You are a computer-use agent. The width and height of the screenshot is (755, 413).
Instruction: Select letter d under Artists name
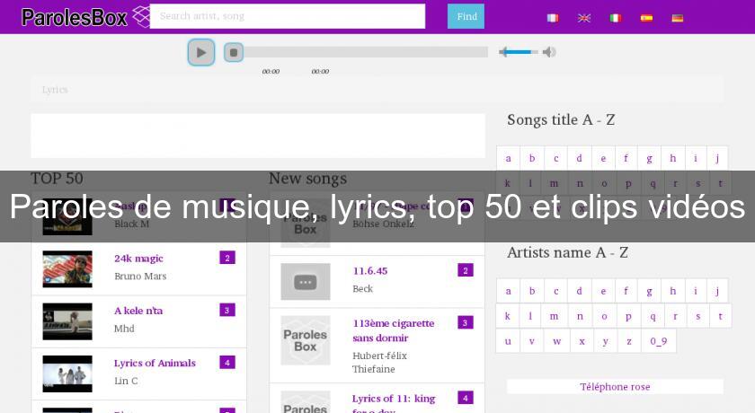pyautogui.click(x=579, y=291)
